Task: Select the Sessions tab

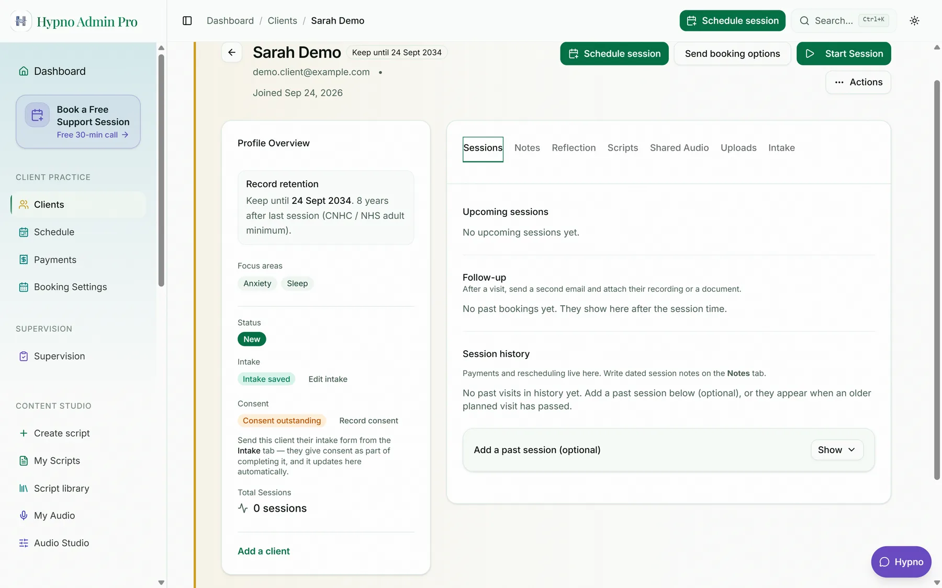Action: 483,149
